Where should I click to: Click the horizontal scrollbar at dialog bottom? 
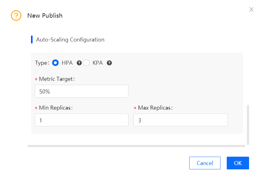[136, 146]
